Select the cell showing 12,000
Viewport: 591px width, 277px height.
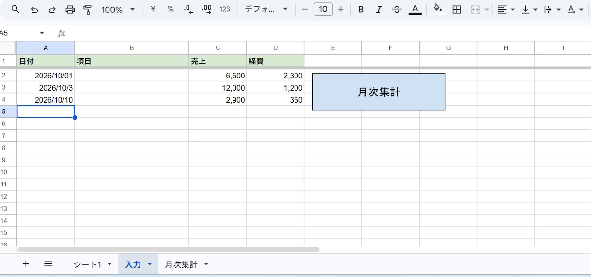[x=218, y=88]
